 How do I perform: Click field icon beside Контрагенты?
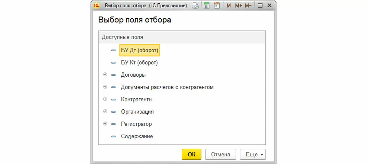(x=113, y=100)
